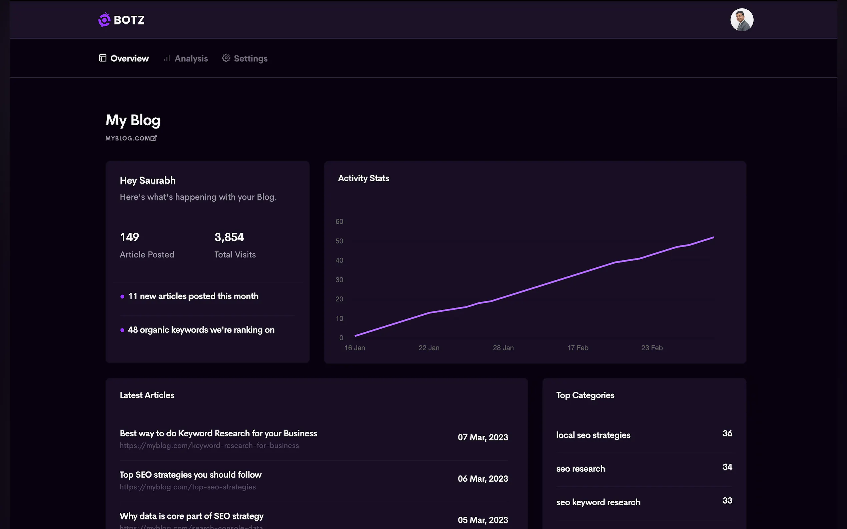Select the local seo strategies category
This screenshot has width=847, height=529.
click(593, 435)
